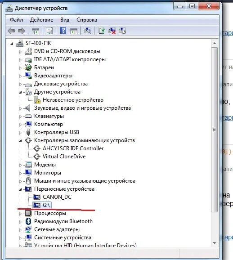Click the Батареи battery icon
This screenshot has height=260, width=233.
(28, 67)
